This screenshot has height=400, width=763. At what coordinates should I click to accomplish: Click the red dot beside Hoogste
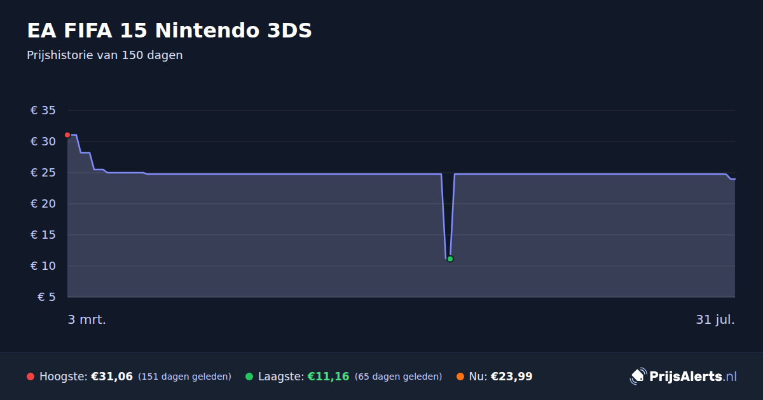tap(31, 377)
